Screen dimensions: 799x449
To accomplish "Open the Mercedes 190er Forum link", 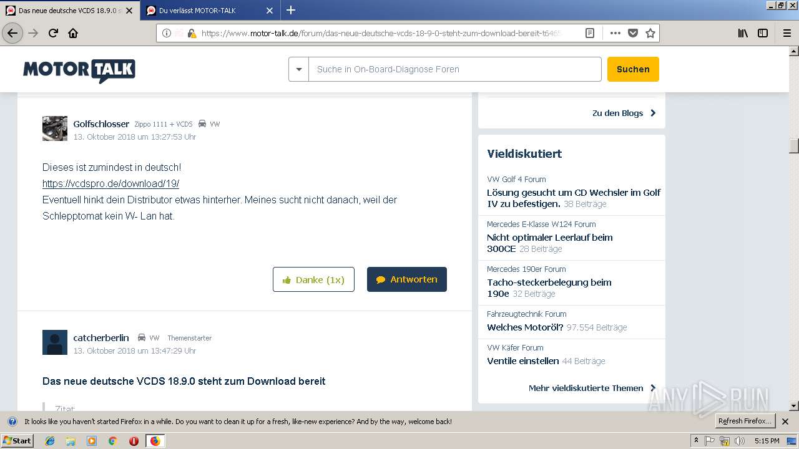I will [x=526, y=269].
